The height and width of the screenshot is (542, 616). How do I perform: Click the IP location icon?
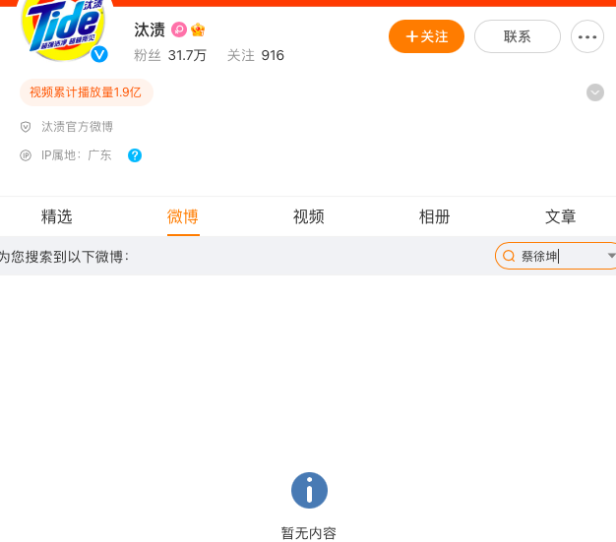click(26, 155)
